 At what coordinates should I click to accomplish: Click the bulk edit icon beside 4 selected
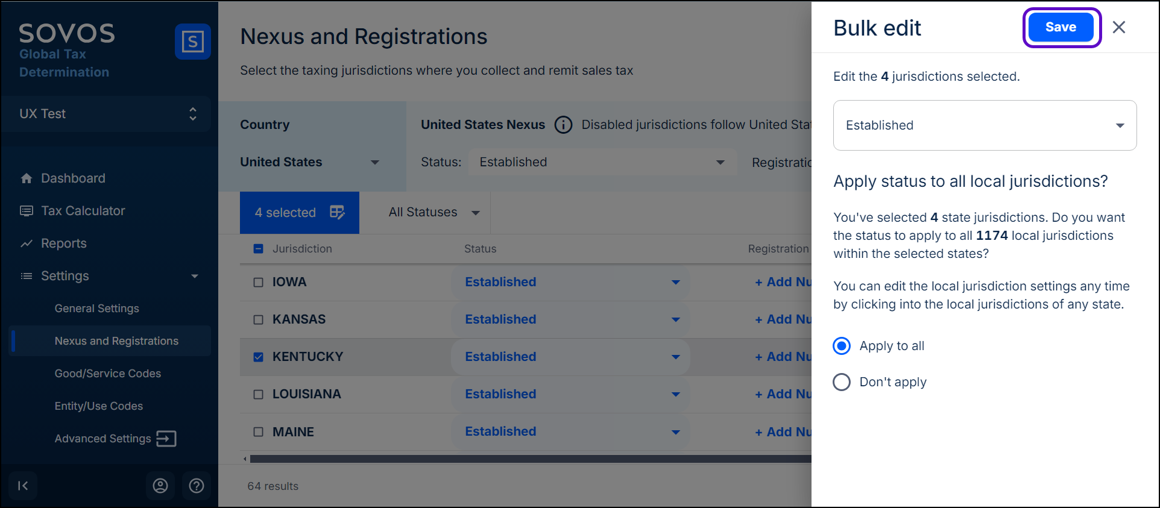pyautogui.click(x=337, y=212)
